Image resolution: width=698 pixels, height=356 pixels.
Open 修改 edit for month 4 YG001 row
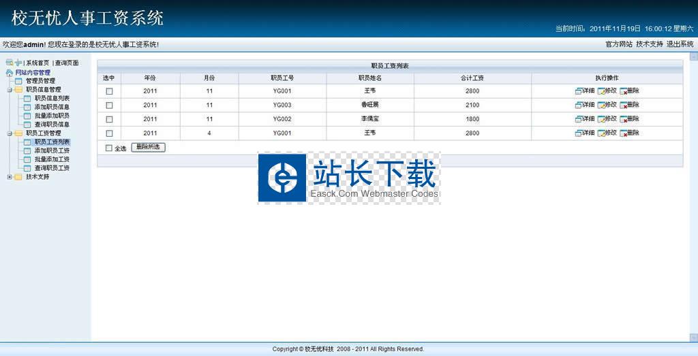(607, 133)
